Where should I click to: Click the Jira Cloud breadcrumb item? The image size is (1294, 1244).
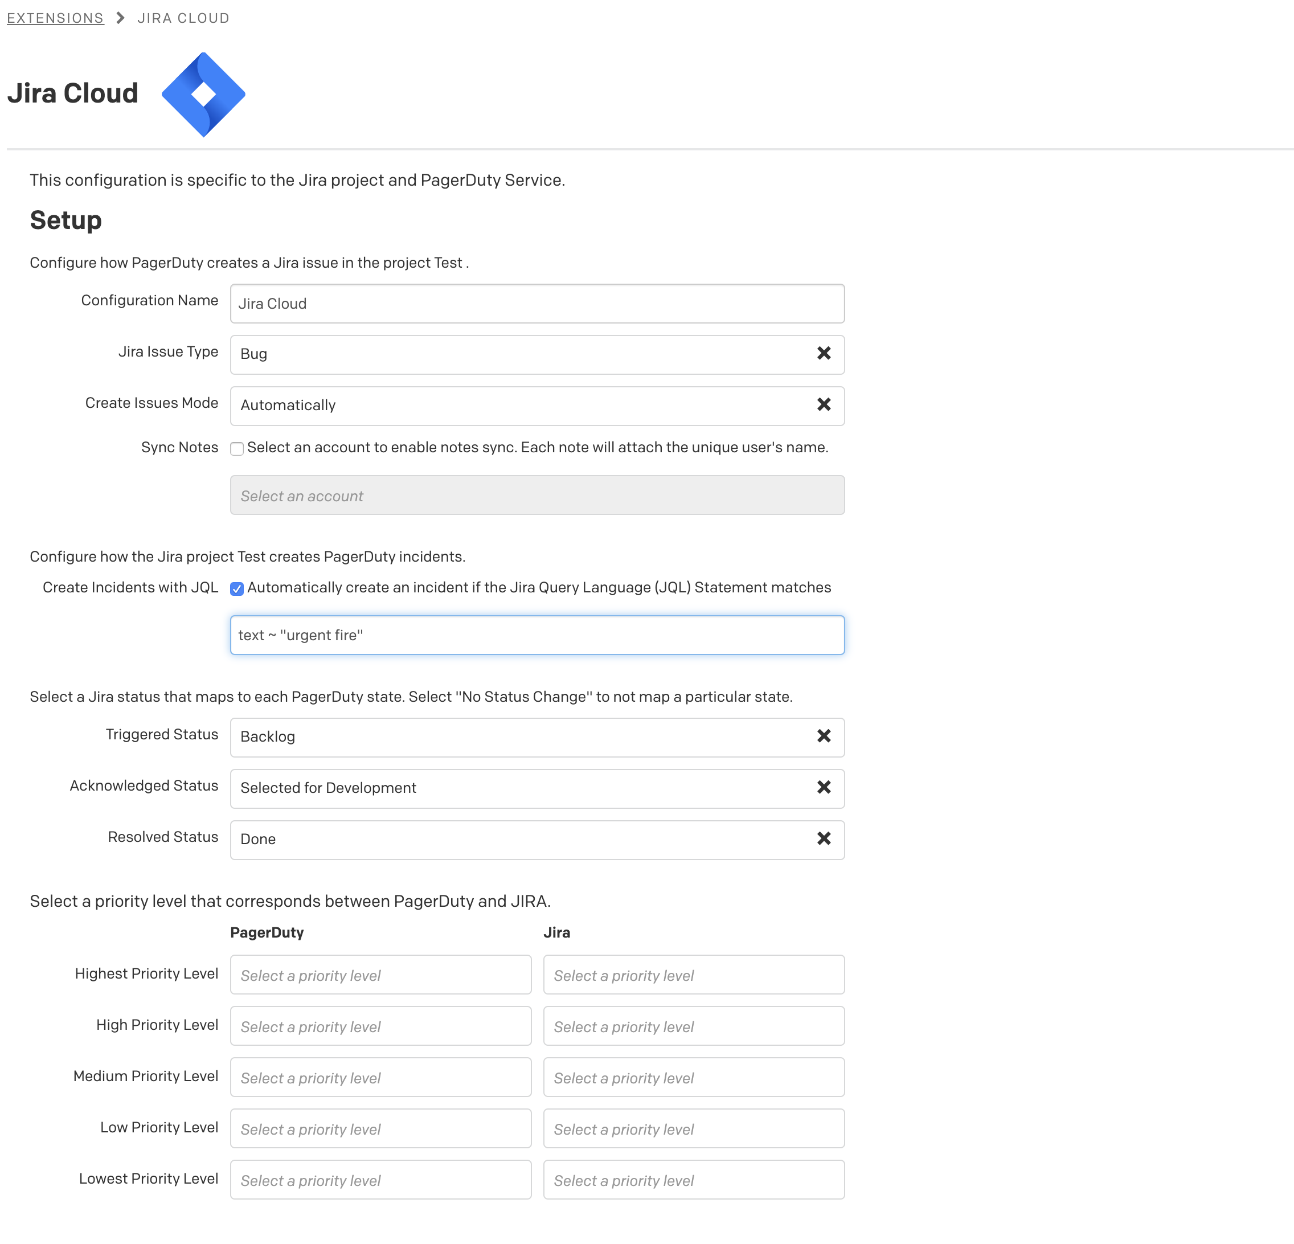coord(183,18)
